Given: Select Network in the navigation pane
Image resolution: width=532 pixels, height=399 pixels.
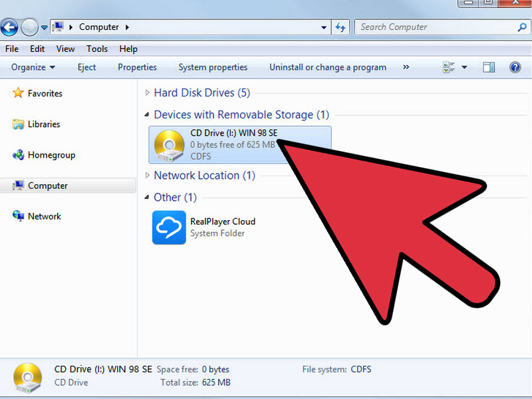Looking at the screenshot, I should pyautogui.click(x=45, y=217).
